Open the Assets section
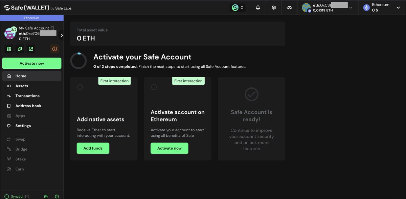Image resolution: width=406 pixels, height=199 pixels. (x=32, y=86)
